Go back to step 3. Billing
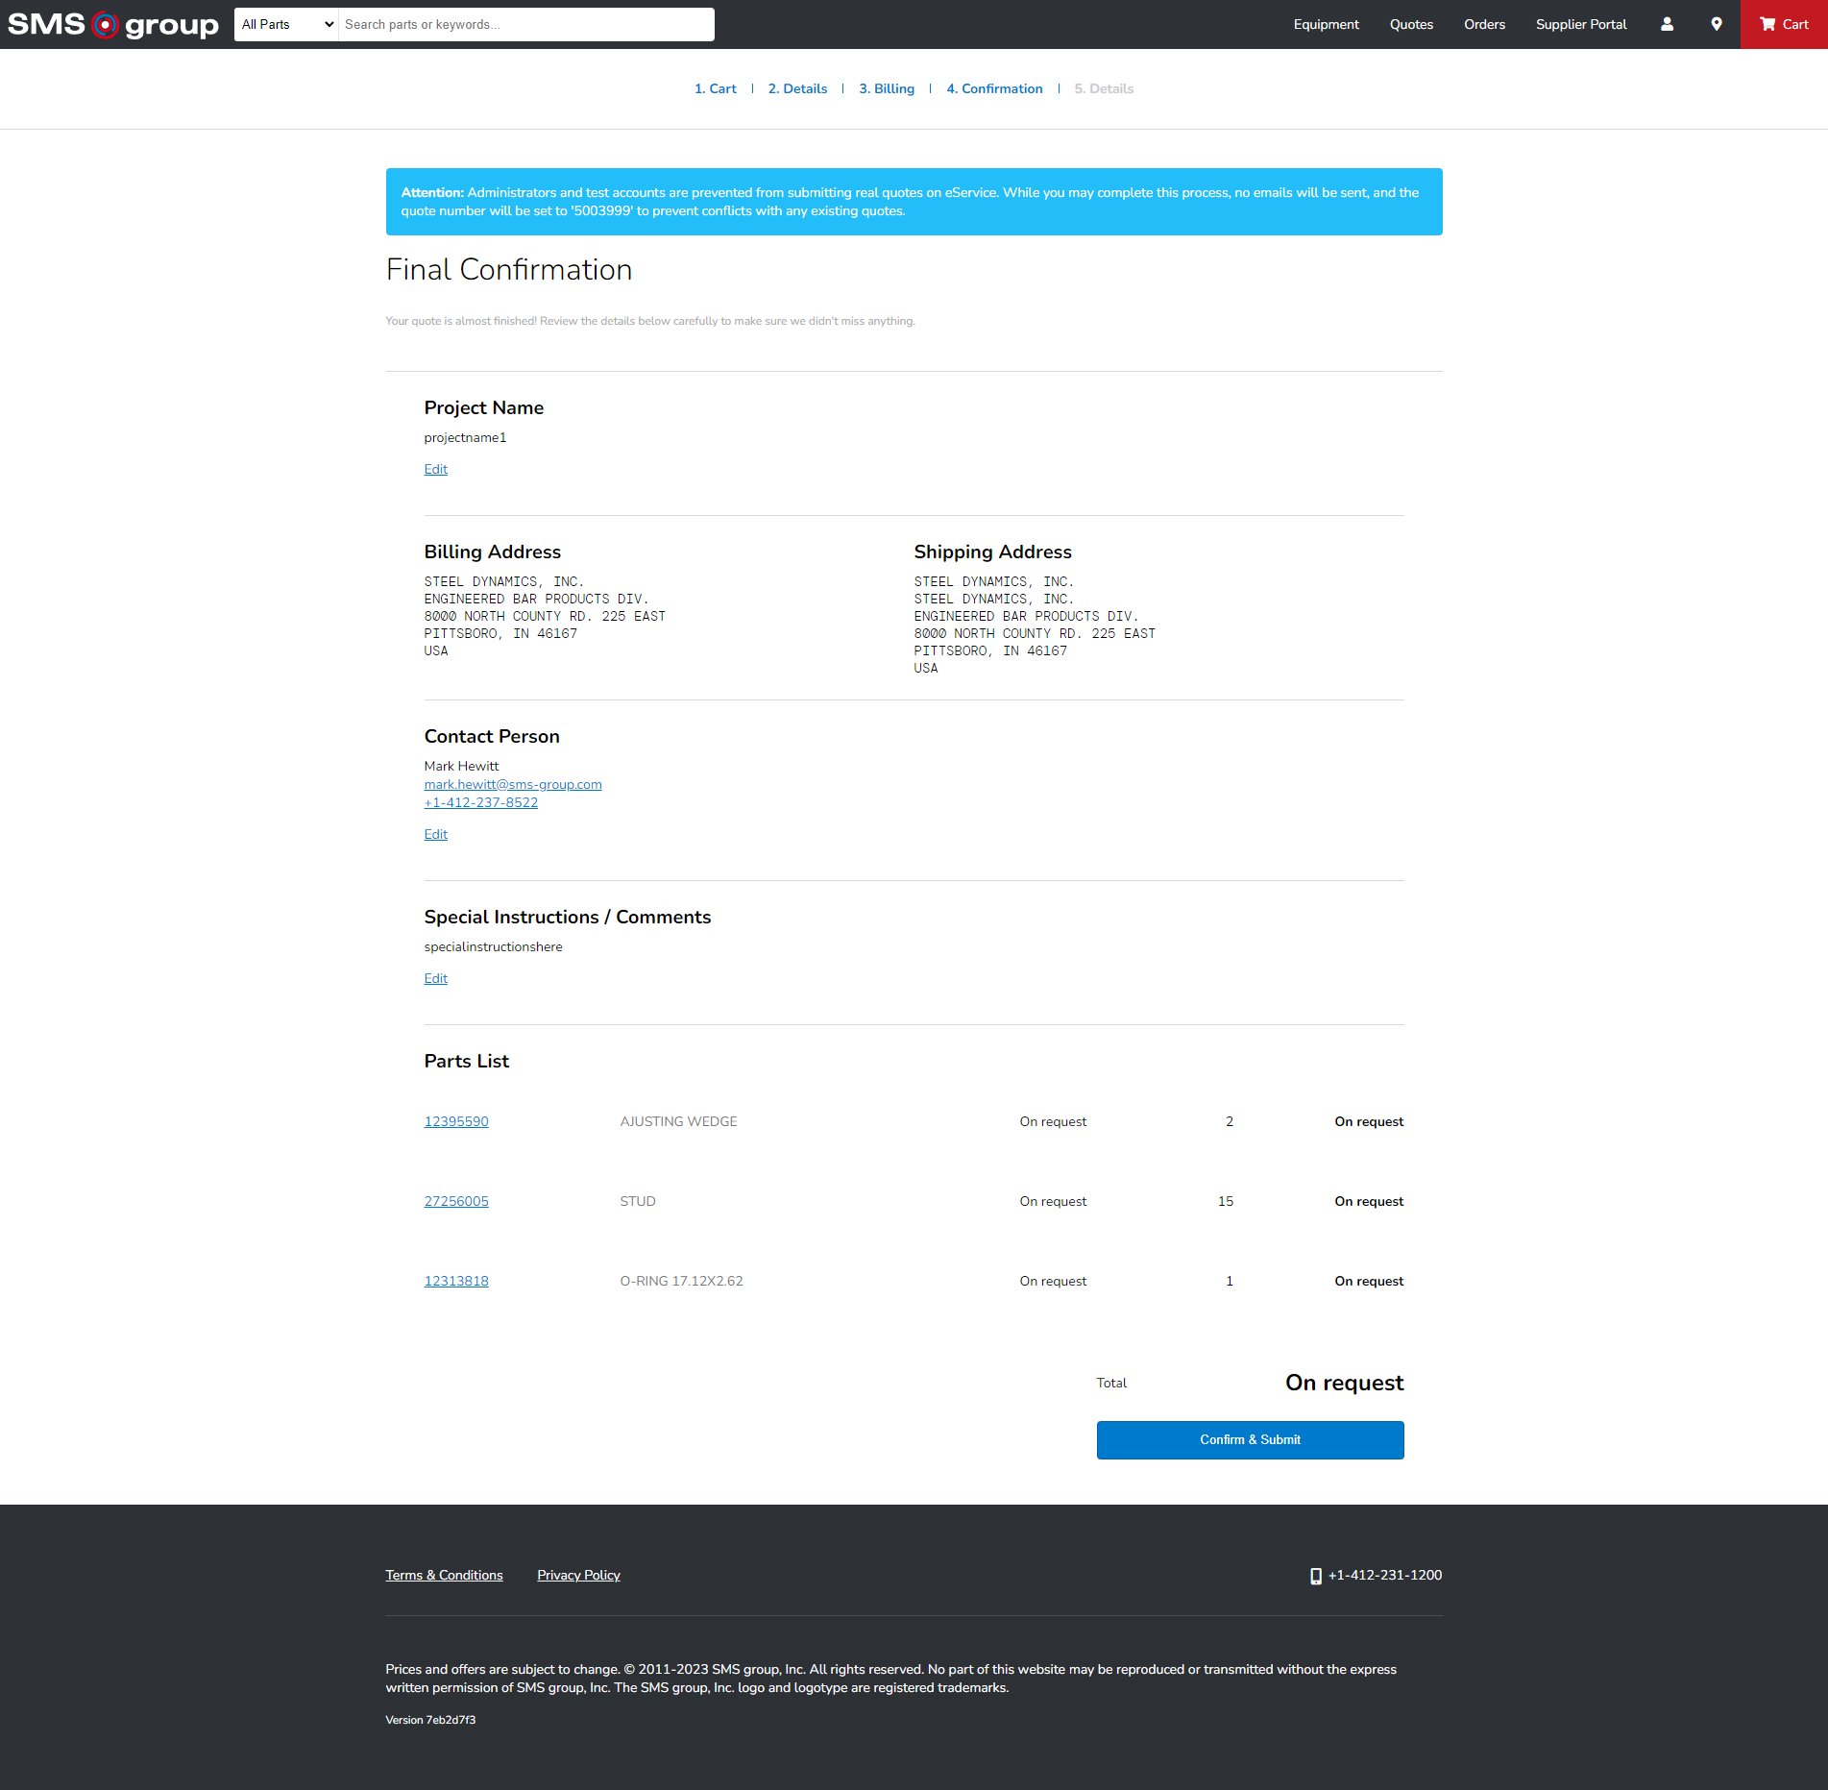Viewport: 1828px width, 1790px height. 886,88
